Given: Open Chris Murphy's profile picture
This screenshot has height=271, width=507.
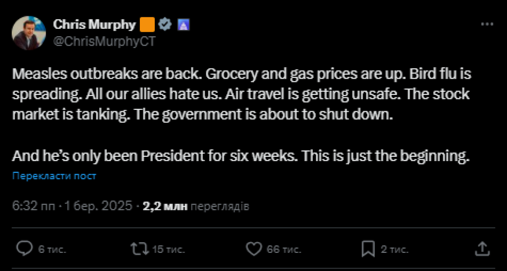Looking at the screenshot, I should (28, 33).
